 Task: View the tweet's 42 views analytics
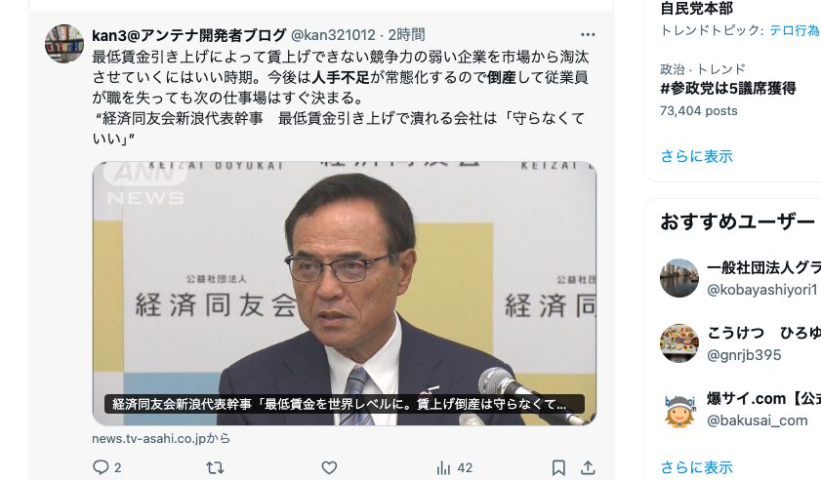[455, 467]
